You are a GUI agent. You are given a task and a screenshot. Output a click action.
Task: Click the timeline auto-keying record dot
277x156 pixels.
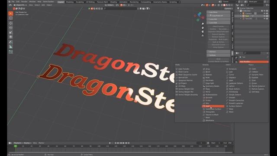[x=110, y=143]
